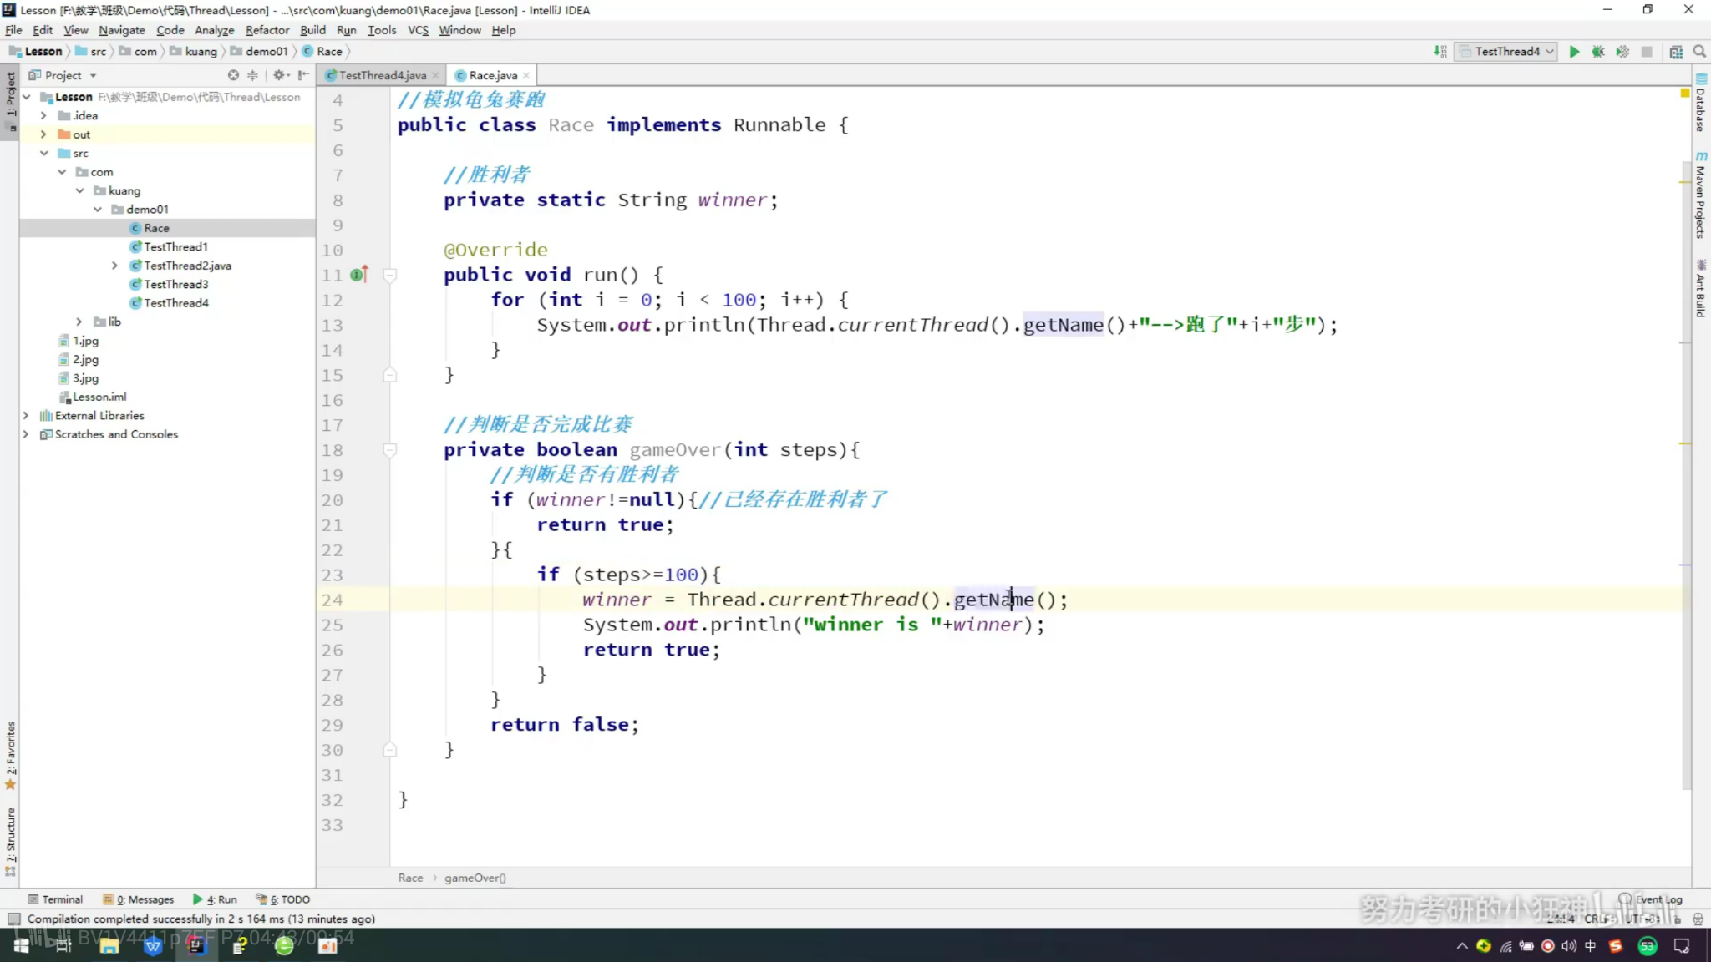Run TestThread4 with coverage

click(x=1622, y=52)
